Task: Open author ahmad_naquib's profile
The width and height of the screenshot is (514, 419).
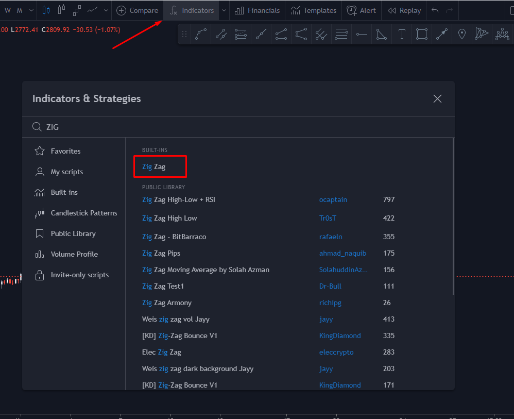Action: (342, 253)
